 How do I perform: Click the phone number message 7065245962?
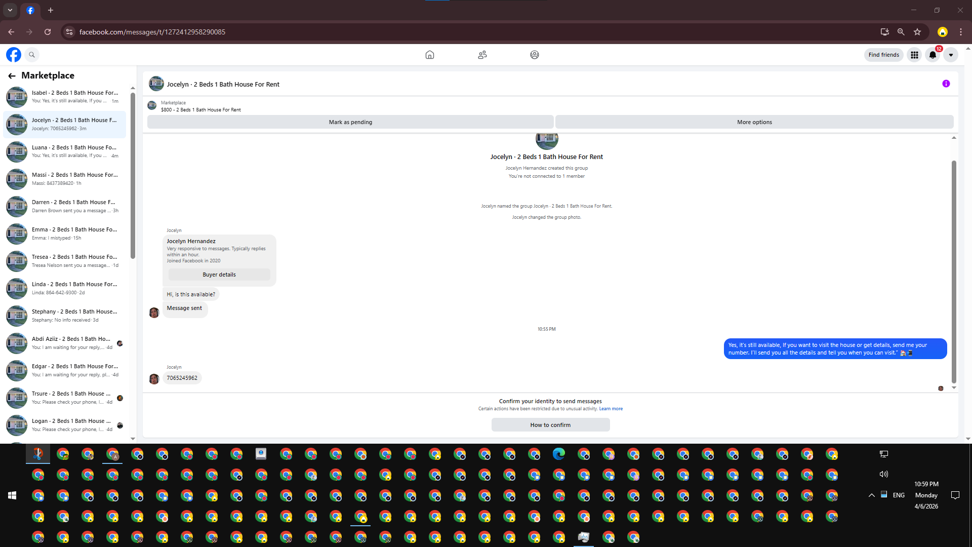(182, 378)
